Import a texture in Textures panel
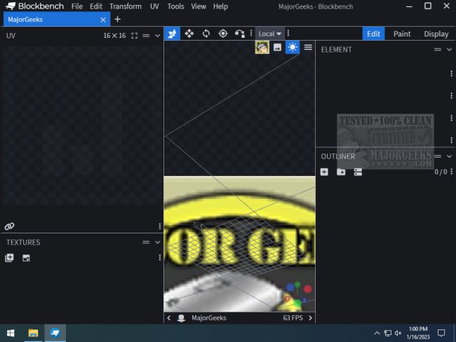 pyautogui.click(x=9, y=258)
